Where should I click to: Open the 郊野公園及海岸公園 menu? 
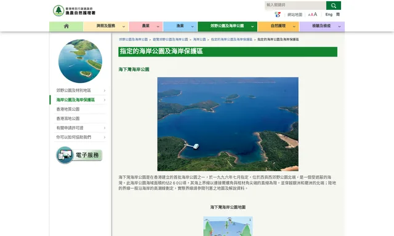[x=227, y=26]
